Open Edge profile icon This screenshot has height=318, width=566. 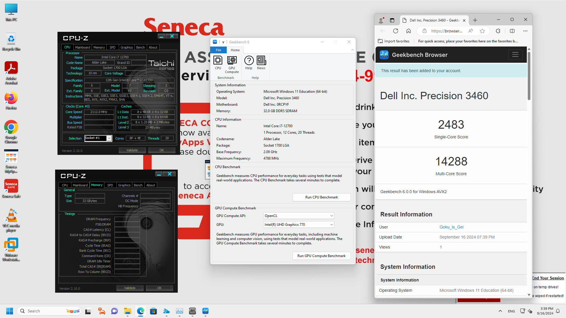point(381,20)
